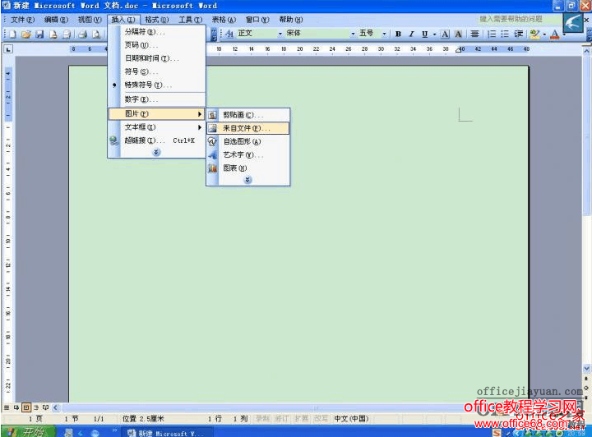Toggle distributed text alignment
This screenshot has width=592, height=437.
pos(474,34)
